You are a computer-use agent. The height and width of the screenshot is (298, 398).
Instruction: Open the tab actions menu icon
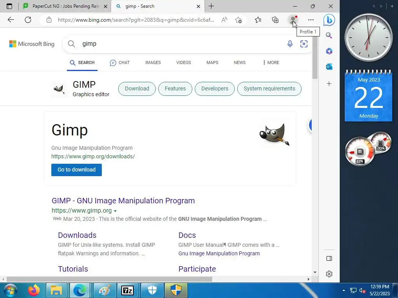click(9, 6)
